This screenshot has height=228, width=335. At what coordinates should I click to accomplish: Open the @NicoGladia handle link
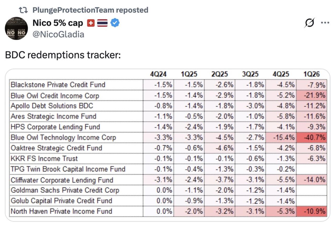(x=58, y=34)
